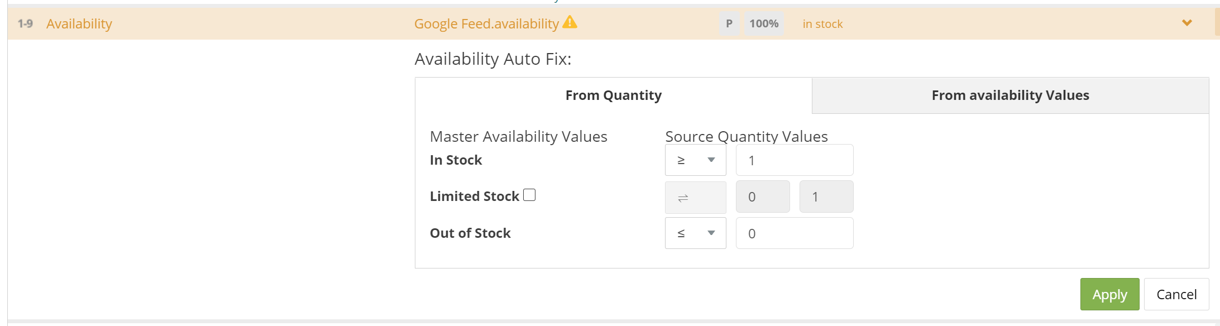Switch to the From availability Values tab
Viewport: 1220px width, 326px height.
pyautogui.click(x=1010, y=95)
